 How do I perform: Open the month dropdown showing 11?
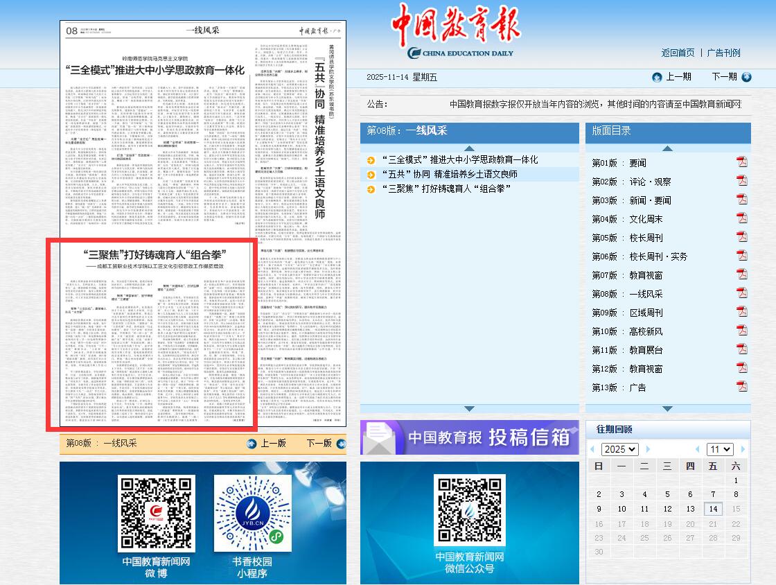point(719,449)
